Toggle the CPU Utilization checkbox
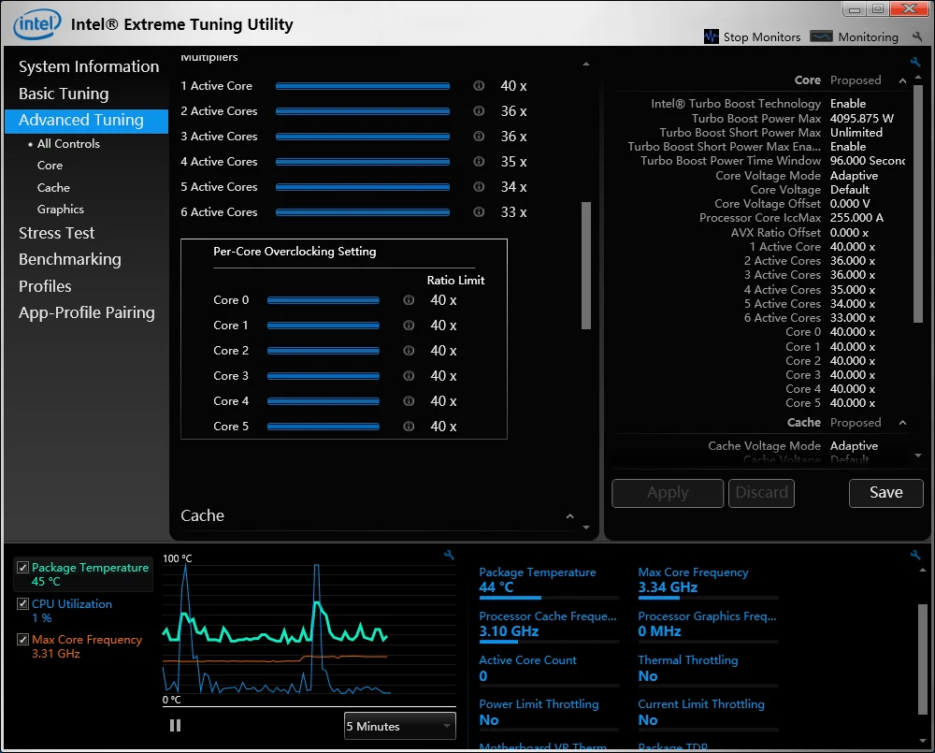 click(x=23, y=604)
